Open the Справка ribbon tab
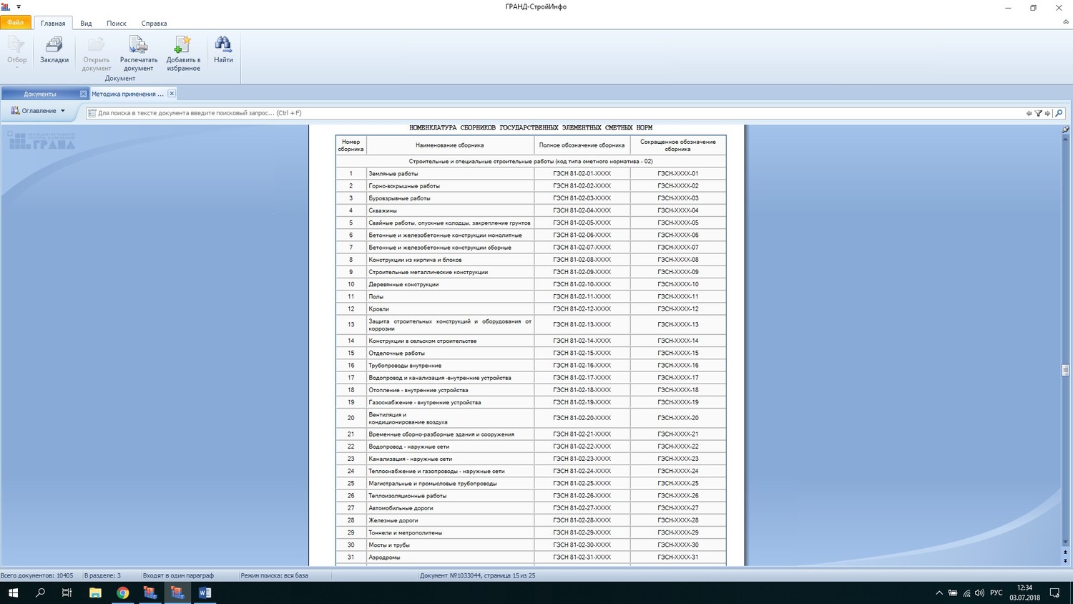This screenshot has height=604, width=1073. [x=154, y=24]
